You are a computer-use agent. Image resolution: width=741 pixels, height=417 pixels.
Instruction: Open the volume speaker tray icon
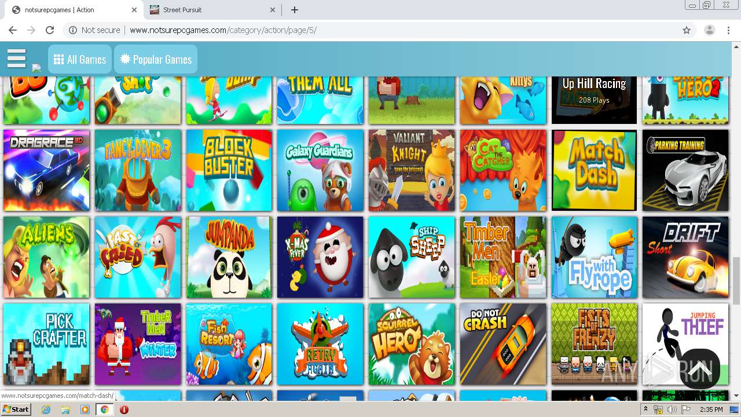tap(672, 409)
